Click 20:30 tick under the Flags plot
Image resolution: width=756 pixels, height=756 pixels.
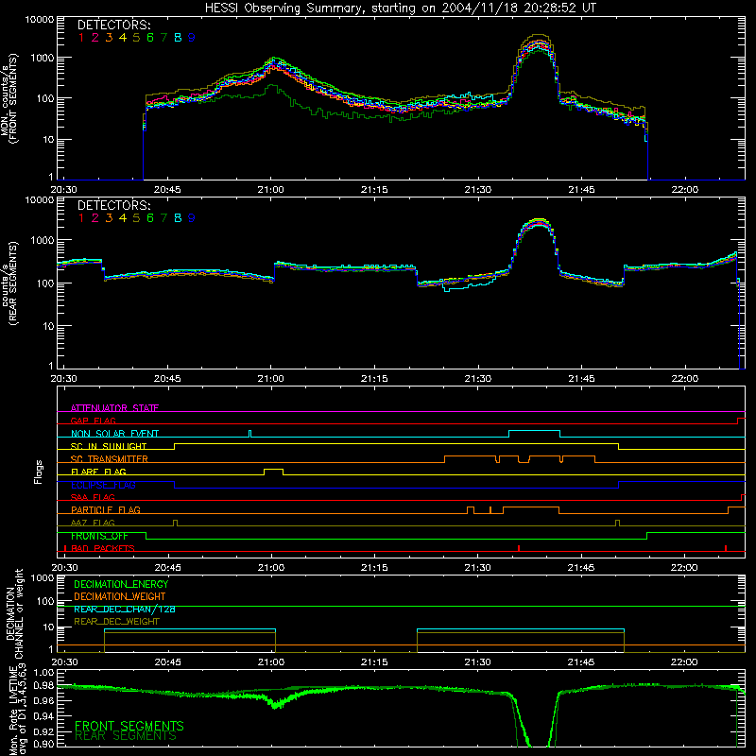click(x=64, y=568)
